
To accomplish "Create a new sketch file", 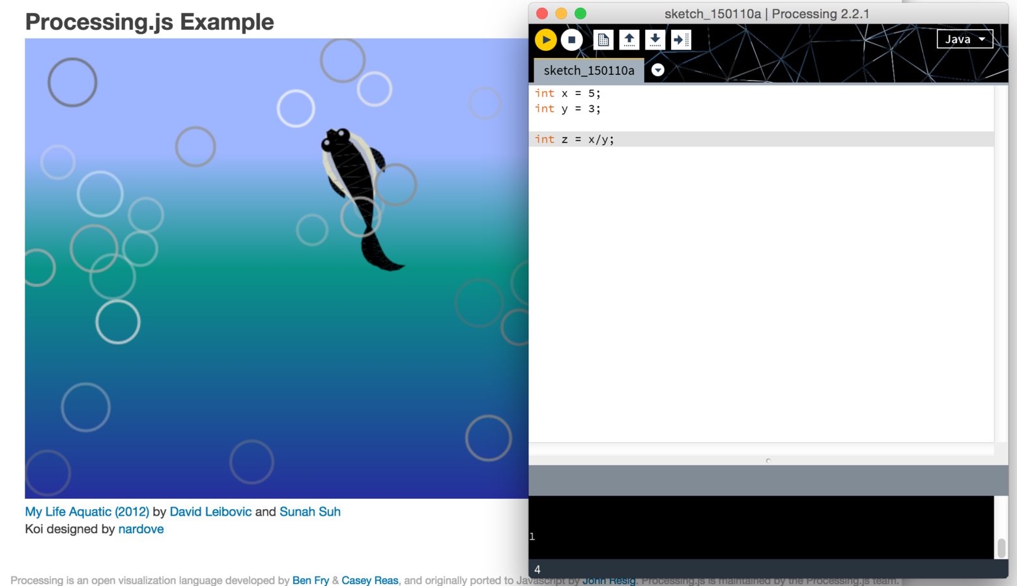I will [603, 40].
